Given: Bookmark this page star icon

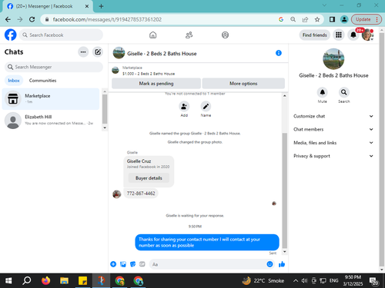Looking at the screenshot, I should (x=317, y=19).
